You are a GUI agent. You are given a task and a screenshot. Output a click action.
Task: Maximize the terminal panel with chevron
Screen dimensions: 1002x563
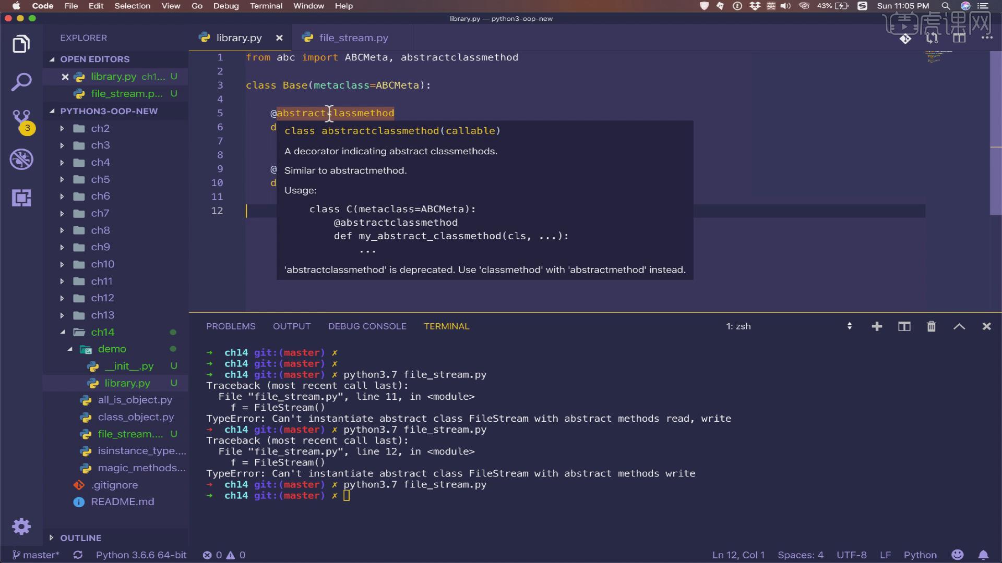click(x=959, y=326)
